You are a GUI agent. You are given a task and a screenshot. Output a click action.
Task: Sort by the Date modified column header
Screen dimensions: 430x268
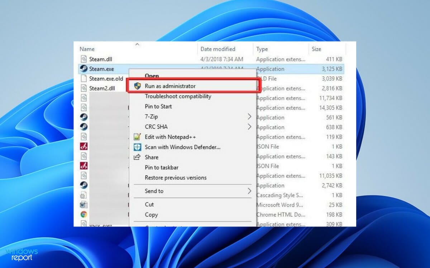(x=218, y=49)
